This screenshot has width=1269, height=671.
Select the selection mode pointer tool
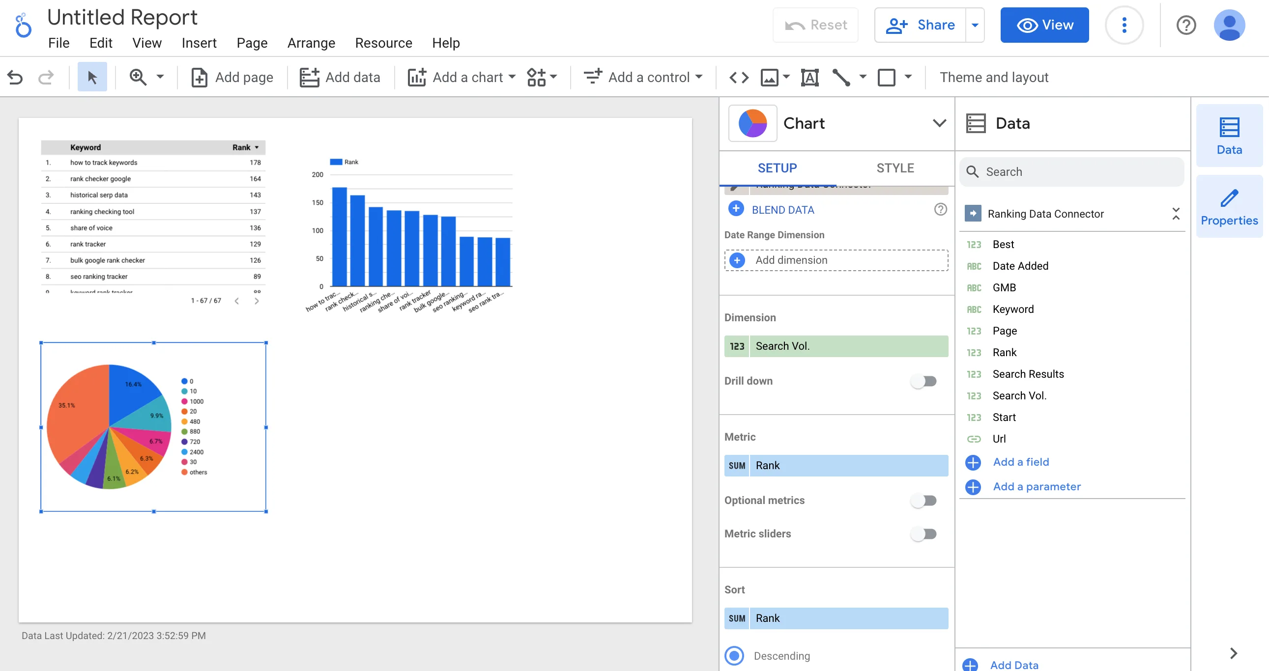click(92, 77)
